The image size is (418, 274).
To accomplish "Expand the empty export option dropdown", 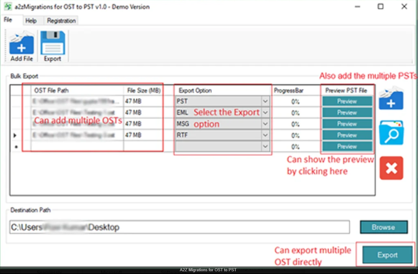I will pyautogui.click(x=265, y=146).
